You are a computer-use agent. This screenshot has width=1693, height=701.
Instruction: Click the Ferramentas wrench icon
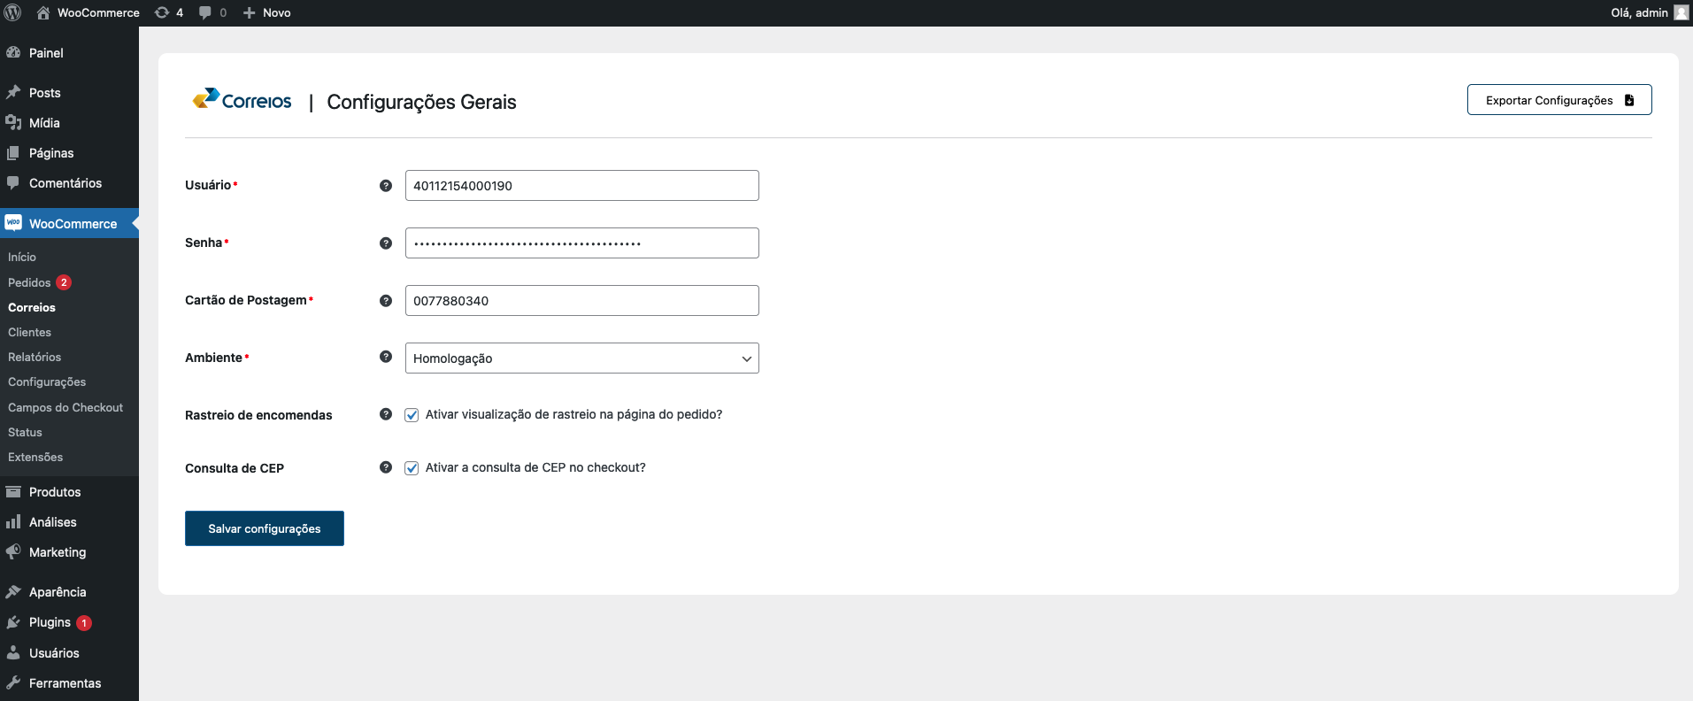click(13, 682)
